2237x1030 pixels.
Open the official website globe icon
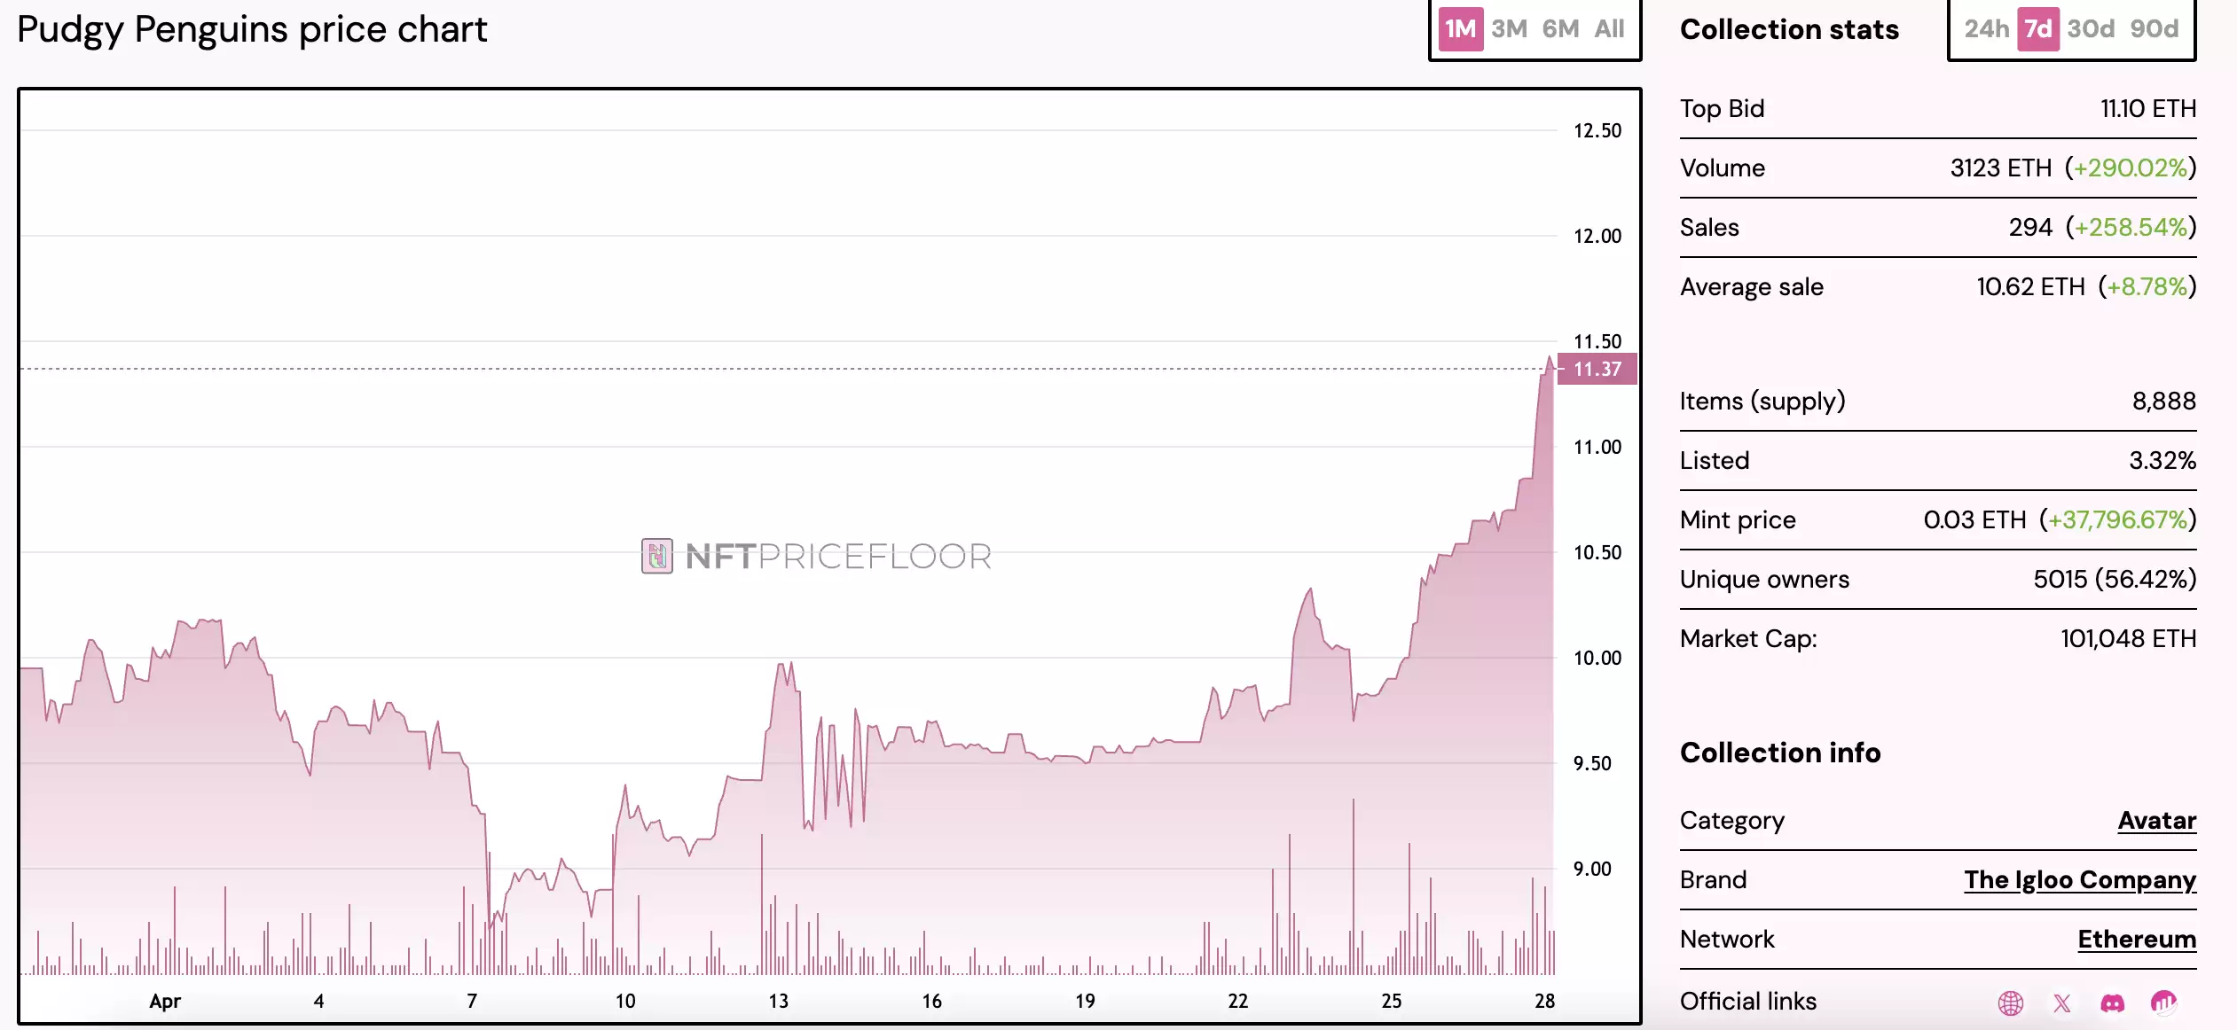point(2010,1003)
